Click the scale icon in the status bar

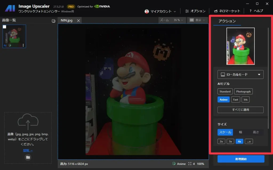190,164
